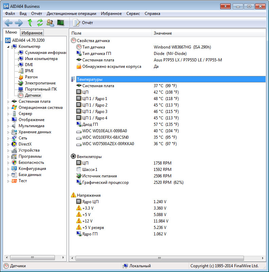This screenshot has width=269, height=272.
Task: Expand the Сервер tree node
Action: tap(8, 114)
